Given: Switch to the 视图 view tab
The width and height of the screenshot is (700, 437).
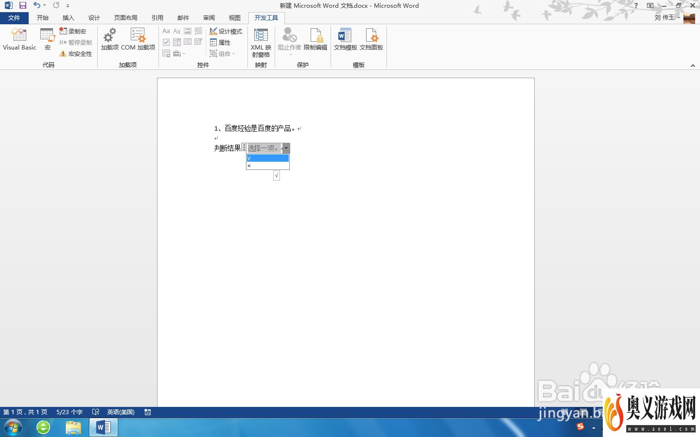Looking at the screenshot, I should 235,18.
